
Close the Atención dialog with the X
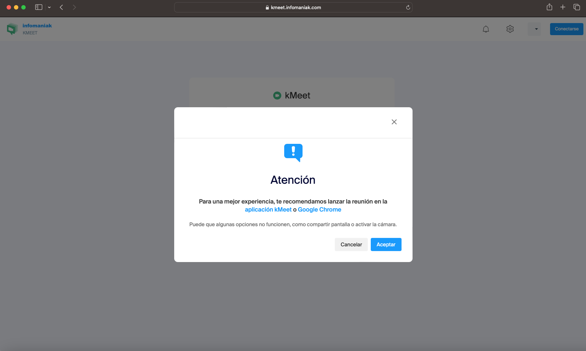[394, 122]
